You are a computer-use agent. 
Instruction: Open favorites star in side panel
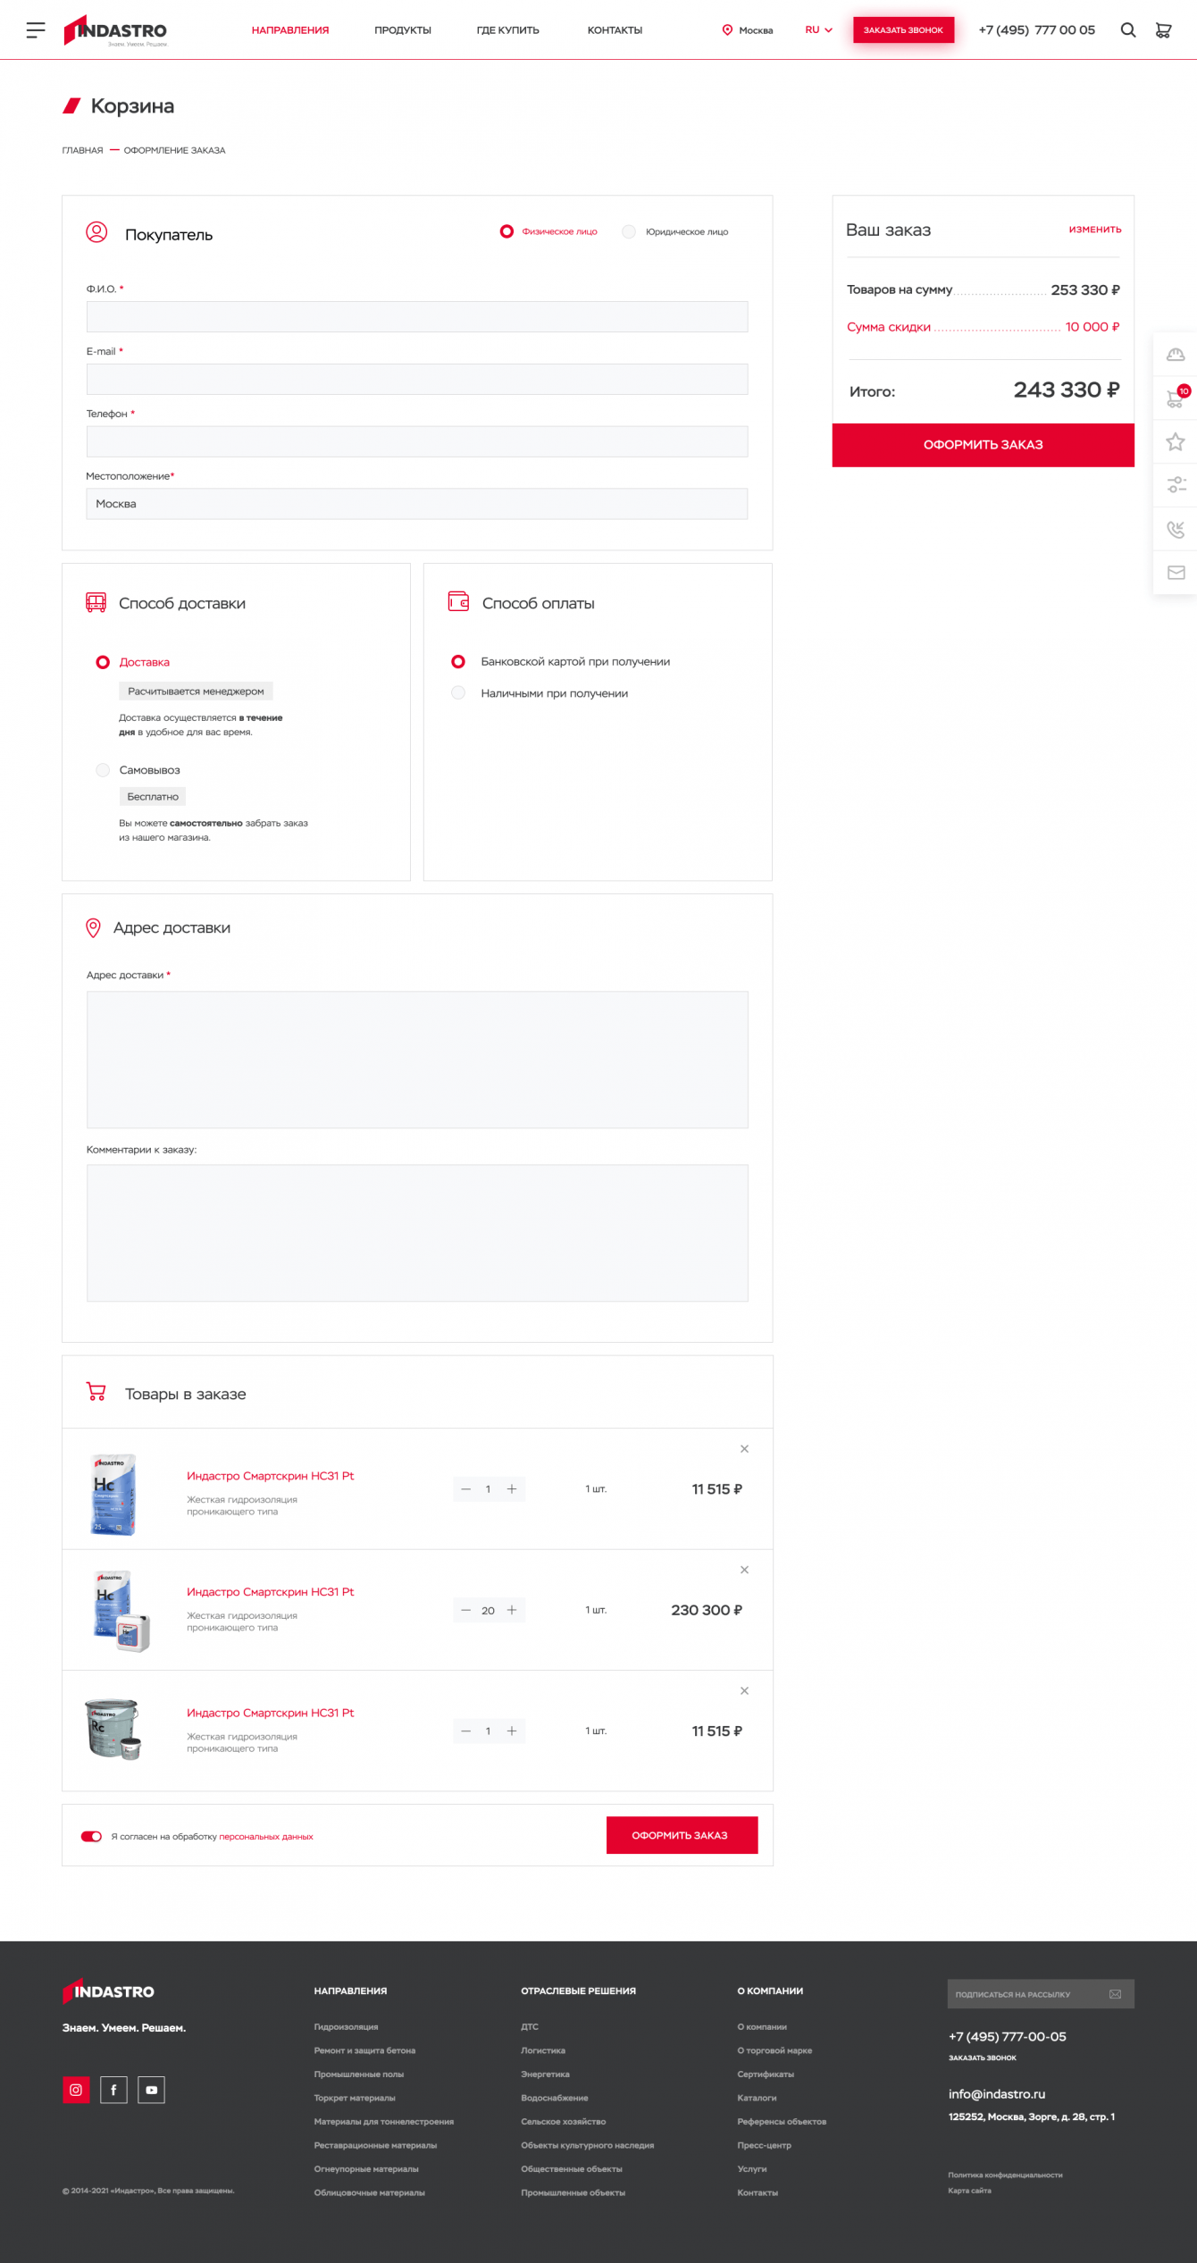(x=1176, y=441)
